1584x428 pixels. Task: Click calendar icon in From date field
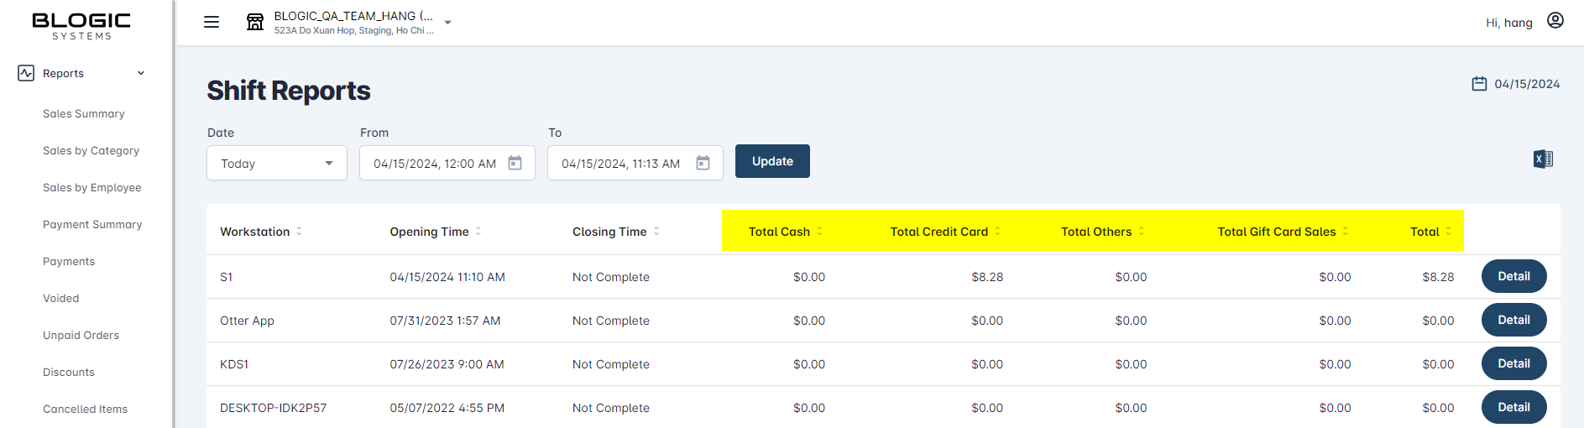coord(515,163)
